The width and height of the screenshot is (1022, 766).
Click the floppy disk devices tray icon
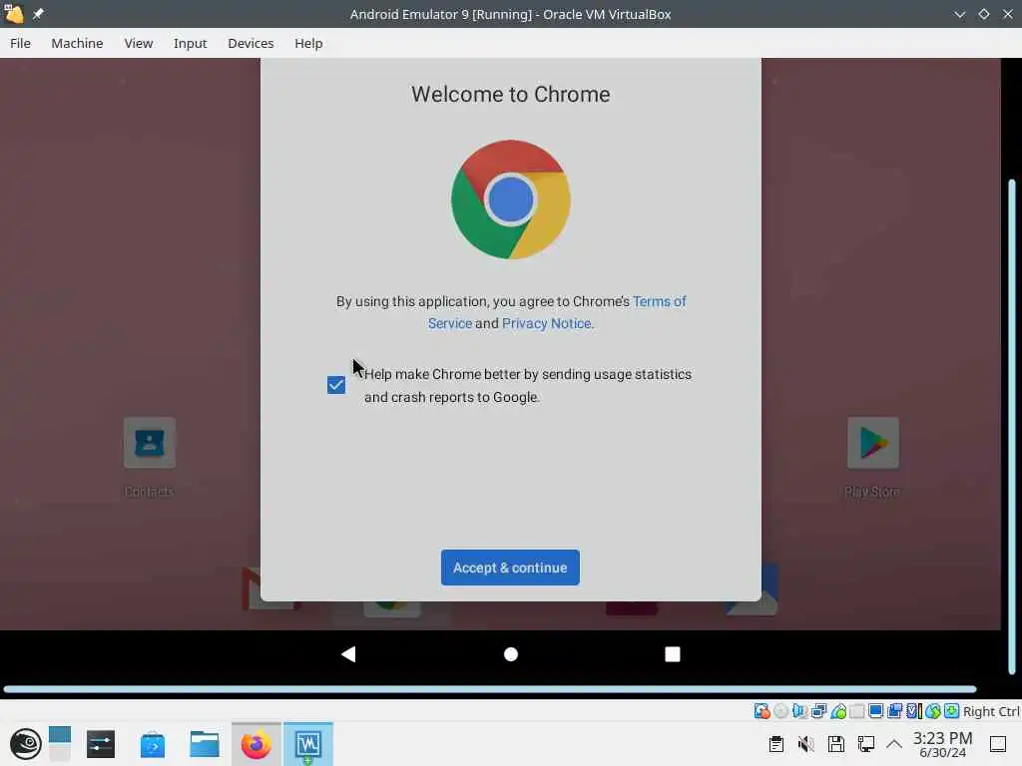click(x=836, y=744)
